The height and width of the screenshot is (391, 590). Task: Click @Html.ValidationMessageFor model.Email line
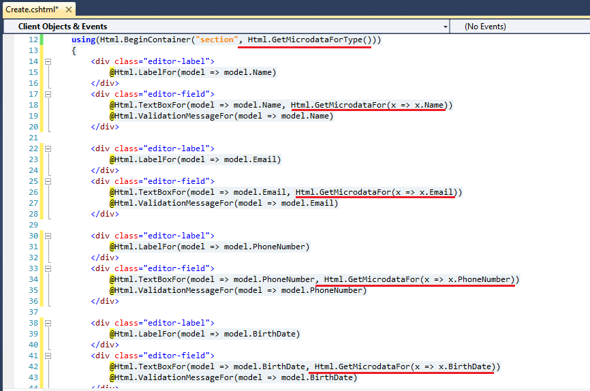(x=224, y=203)
